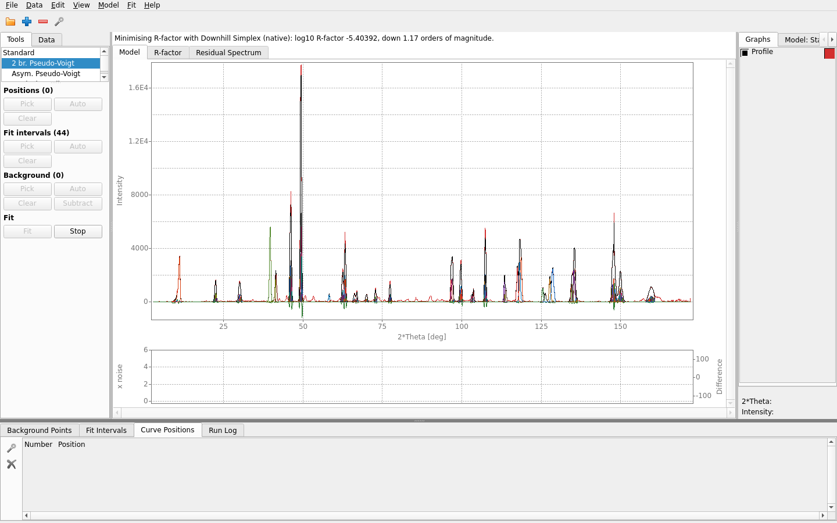Open the Model menu
837x523 pixels.
coord(108,5)
